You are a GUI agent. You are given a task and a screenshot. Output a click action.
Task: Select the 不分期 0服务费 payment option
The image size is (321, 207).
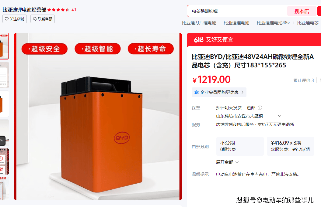tap(240, 146)
